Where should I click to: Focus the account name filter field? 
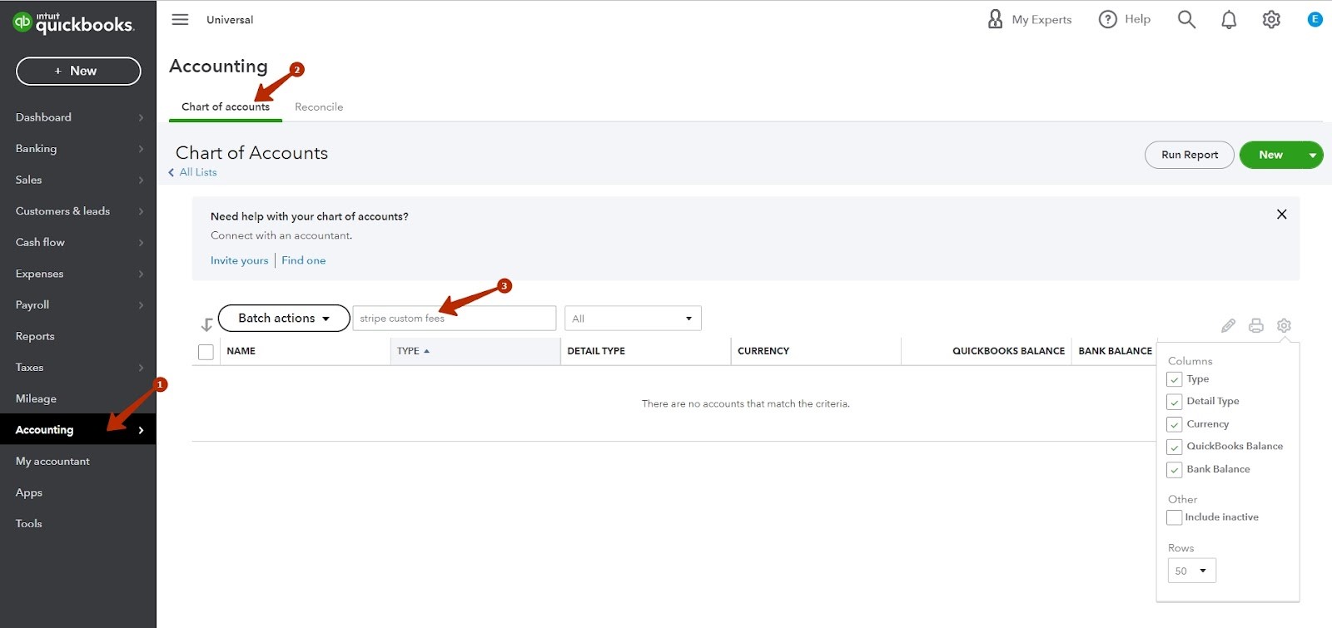tap(455, 319)
